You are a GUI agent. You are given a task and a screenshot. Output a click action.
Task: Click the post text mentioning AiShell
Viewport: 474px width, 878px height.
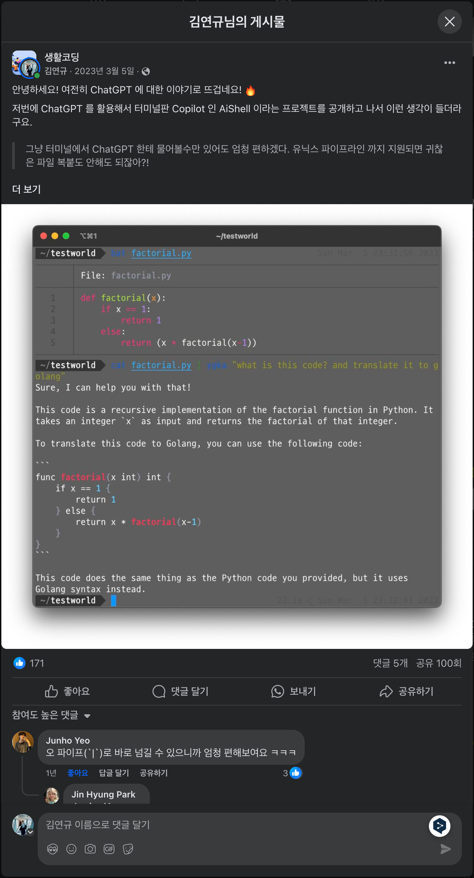tap(237, 115)
